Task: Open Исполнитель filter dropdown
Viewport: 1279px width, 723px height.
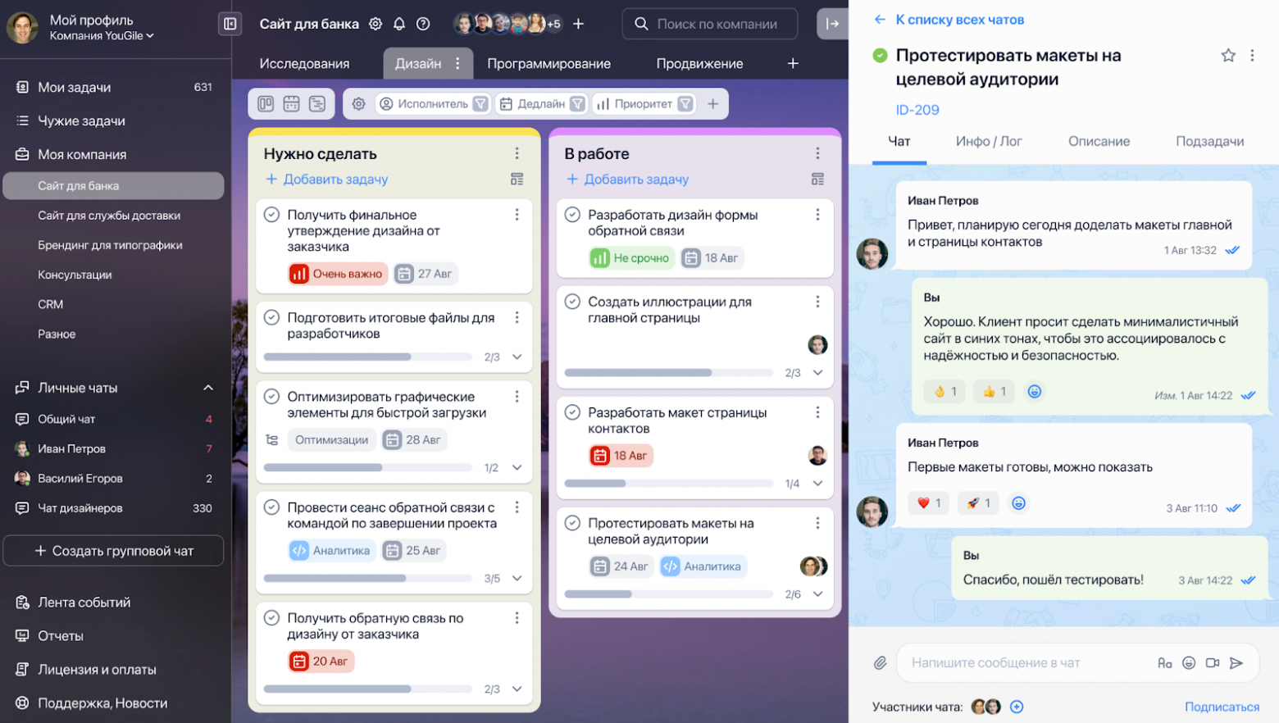Action: pos(434,104)
